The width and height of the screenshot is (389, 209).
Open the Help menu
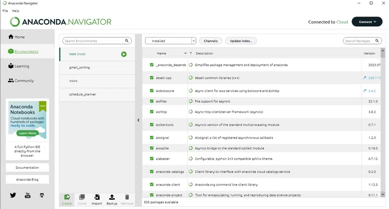[16, 11]
